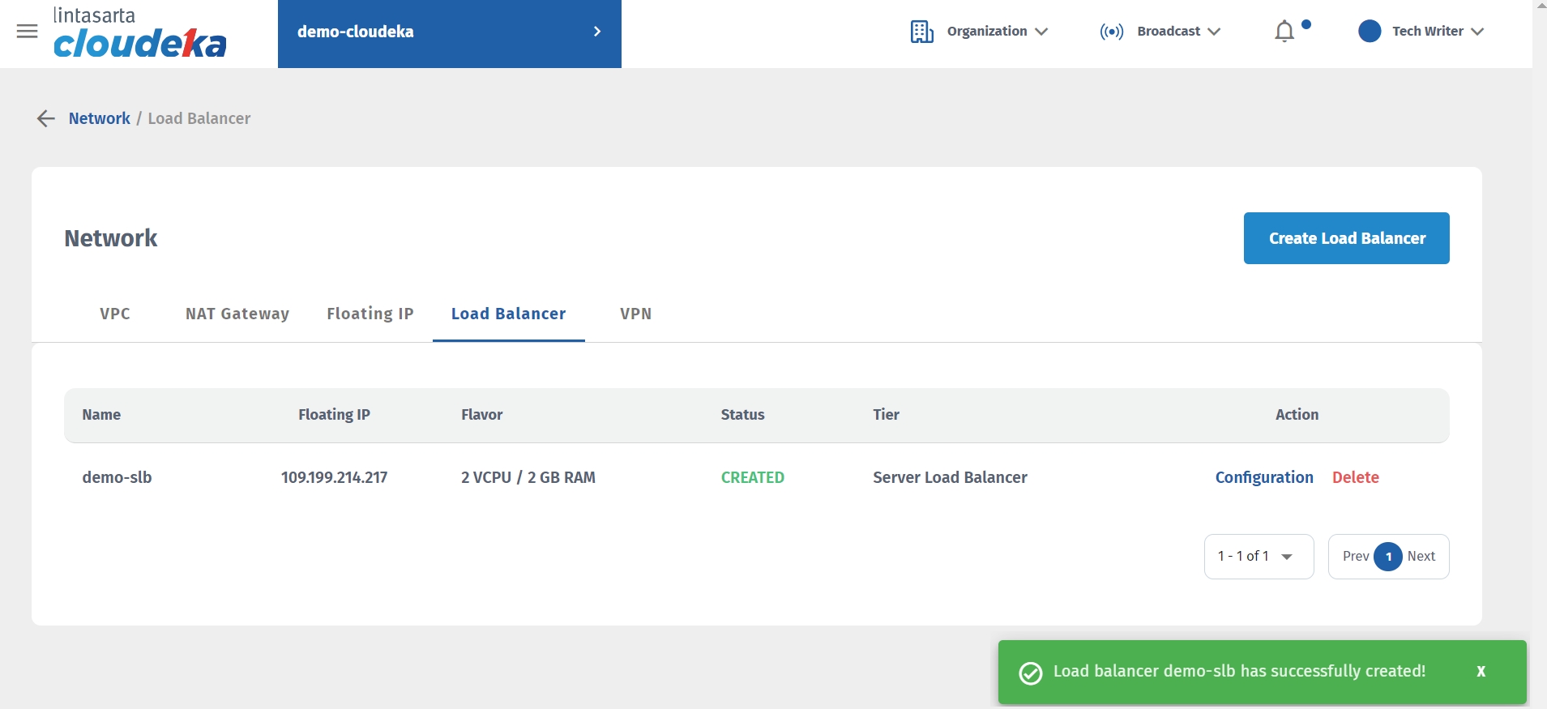The height and width of the screenshot is (709, 1547).
Task: Open the notifications bell
Action: 1284,32
